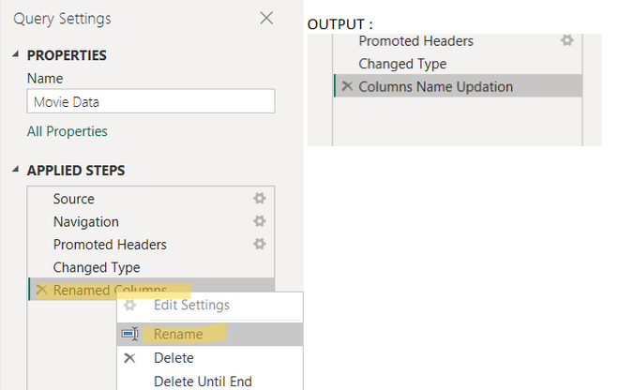Select Delete Until End menu entry
The height and width of the screenshot is (390, 619).
tap(203, 382)
